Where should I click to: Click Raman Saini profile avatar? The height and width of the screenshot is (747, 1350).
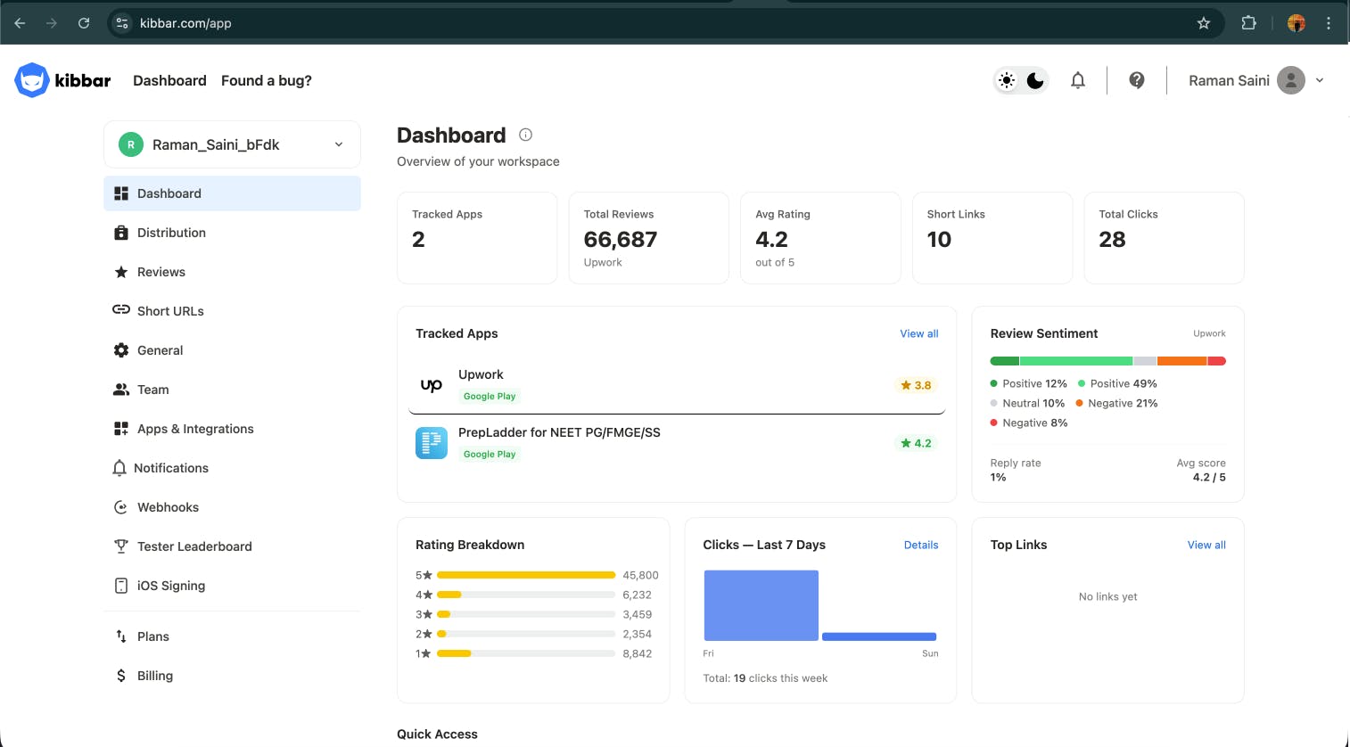(x=1291, y=80)
